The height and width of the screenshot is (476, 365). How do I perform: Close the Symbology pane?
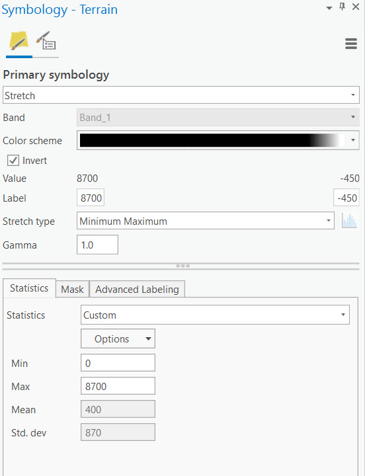(356, 7)
